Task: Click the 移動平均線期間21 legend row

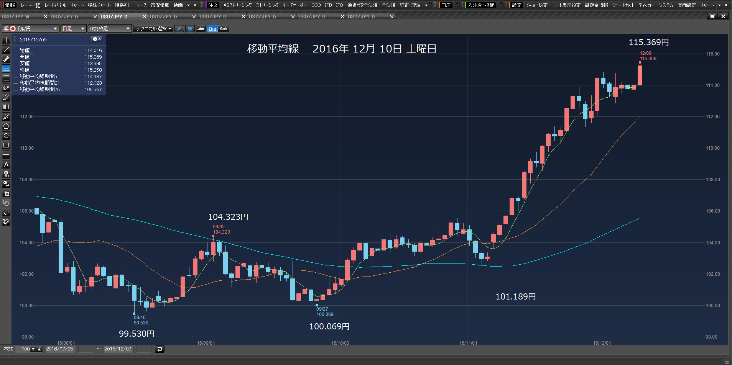Action: click(x=58, y=83)
